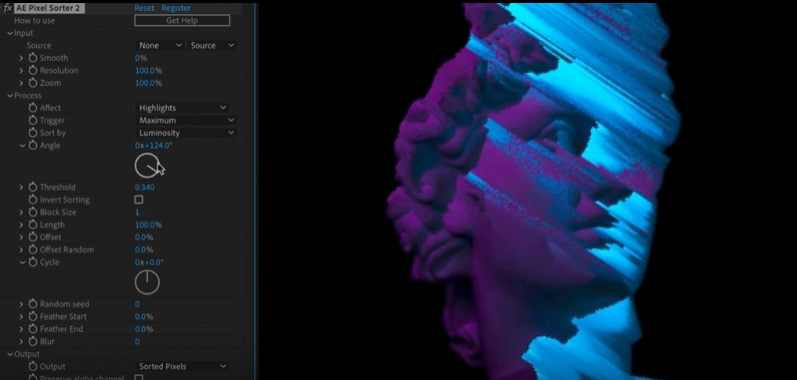
Task: Open the Affect dropdown set to Highlights
Action: click(182, 108)
